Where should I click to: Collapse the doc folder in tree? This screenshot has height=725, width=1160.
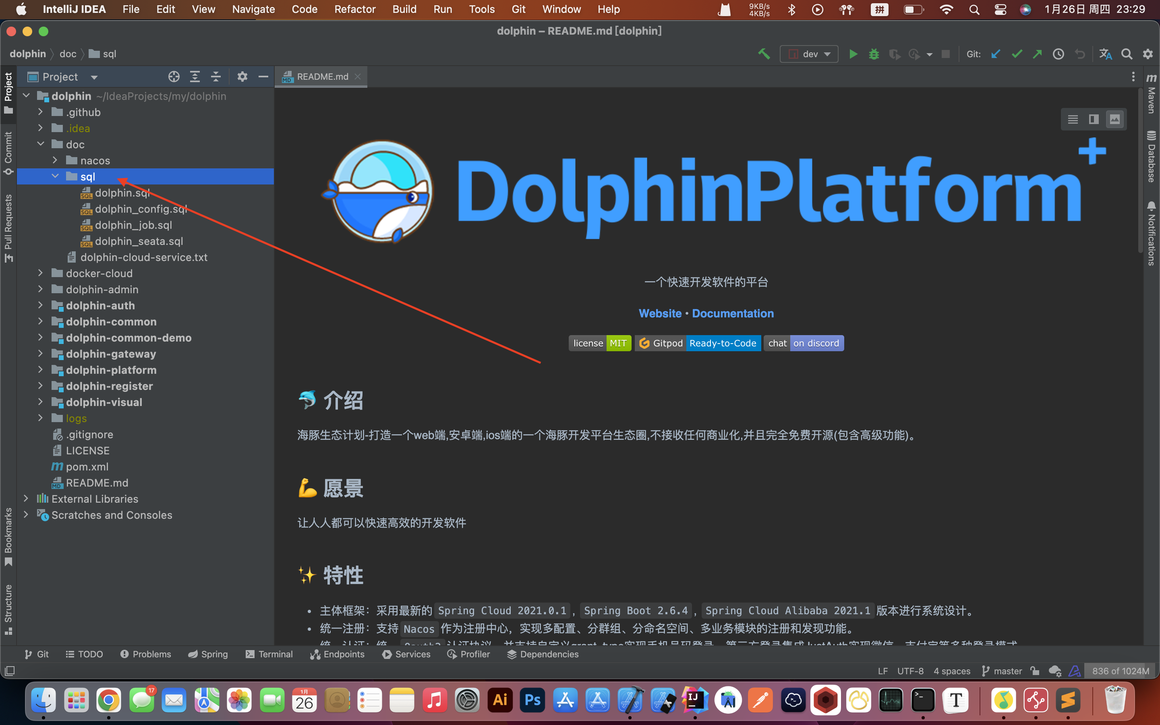pyautogui.click(x=41, y=144)
